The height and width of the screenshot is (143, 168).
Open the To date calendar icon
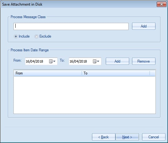[x=94, y=61]
